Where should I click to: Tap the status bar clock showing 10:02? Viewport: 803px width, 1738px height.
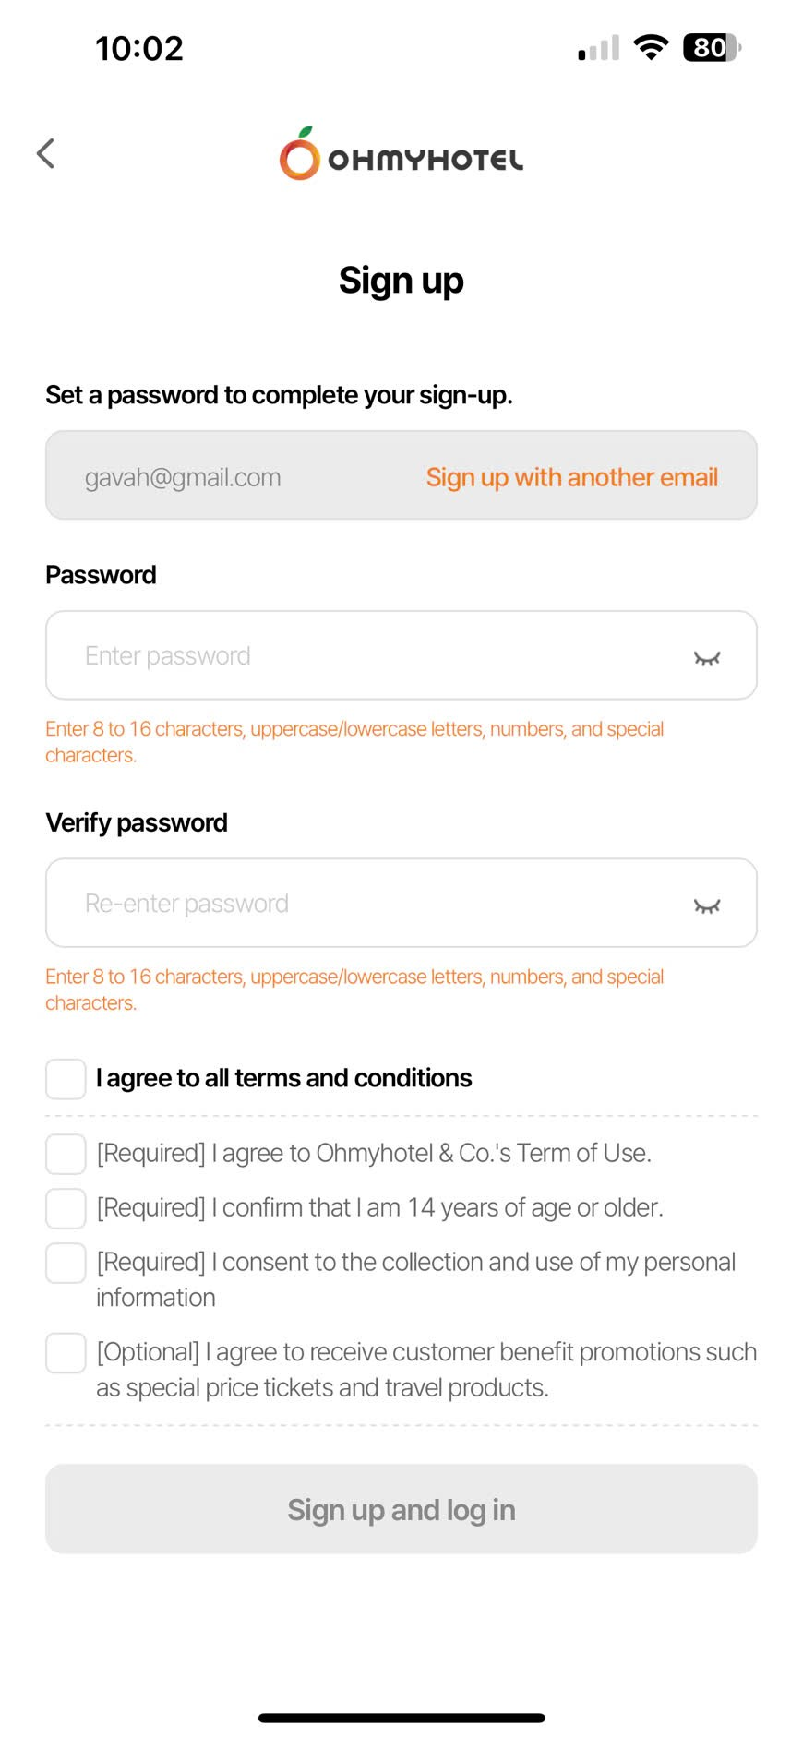tap(139, 48)
